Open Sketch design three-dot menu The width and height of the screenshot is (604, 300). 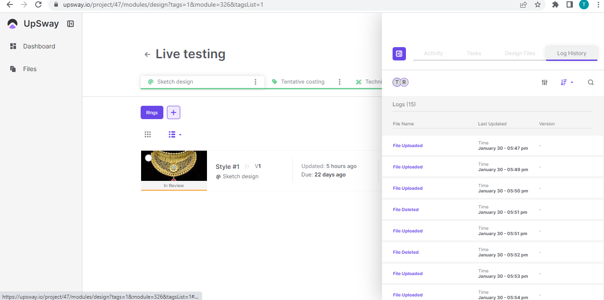point(255,82)
